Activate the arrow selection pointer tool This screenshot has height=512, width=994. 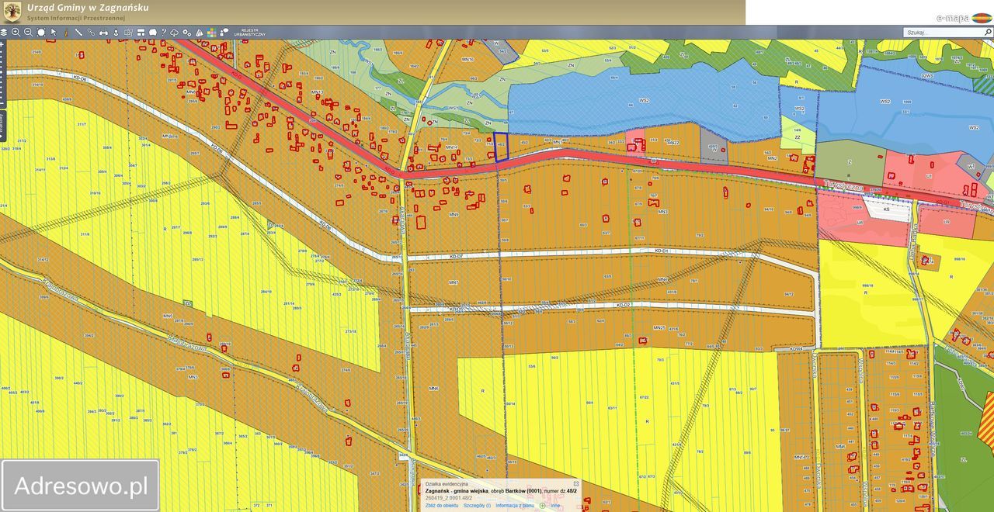click(54, 33)
